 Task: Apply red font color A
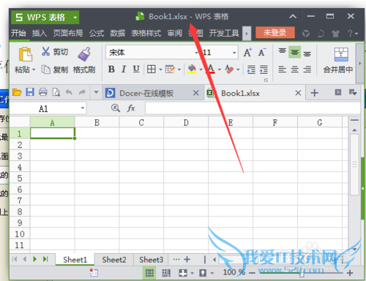[x=211, y=69]
